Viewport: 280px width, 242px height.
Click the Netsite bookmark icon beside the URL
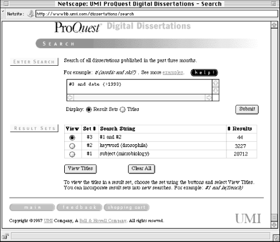[x=30, y=14]
